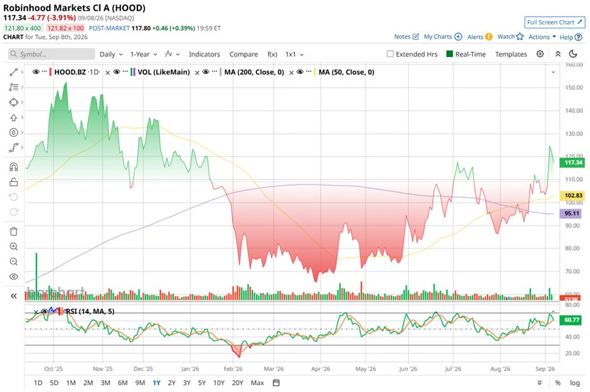Click the trash delete drawings icon
The width and height of the screenshot is (590, 392).
tap(14, 231)
